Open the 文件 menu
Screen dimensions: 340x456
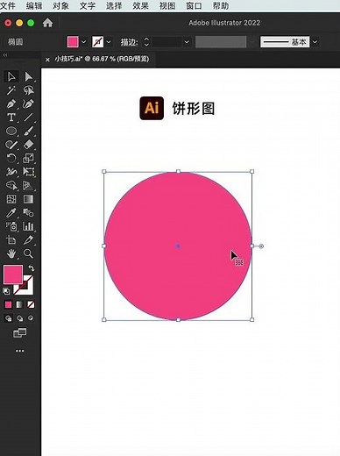pyautogui.click(x=8, y=5)
